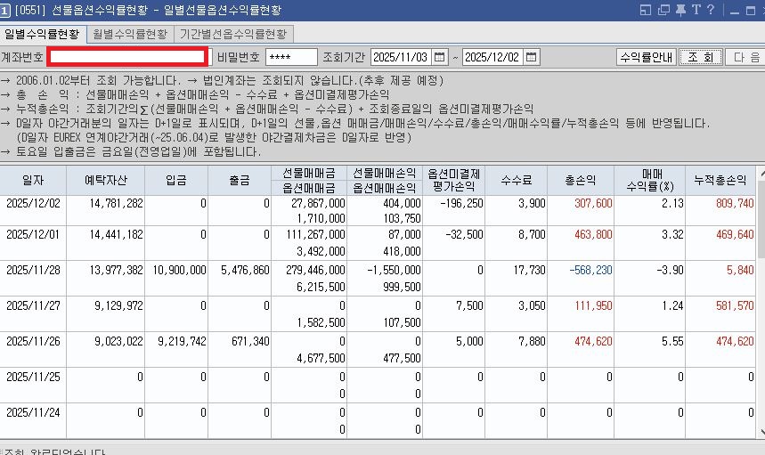Click option trade amount 4,677,500
The width and height of the screenshot is (765, 455).
(x=321, y=359)
